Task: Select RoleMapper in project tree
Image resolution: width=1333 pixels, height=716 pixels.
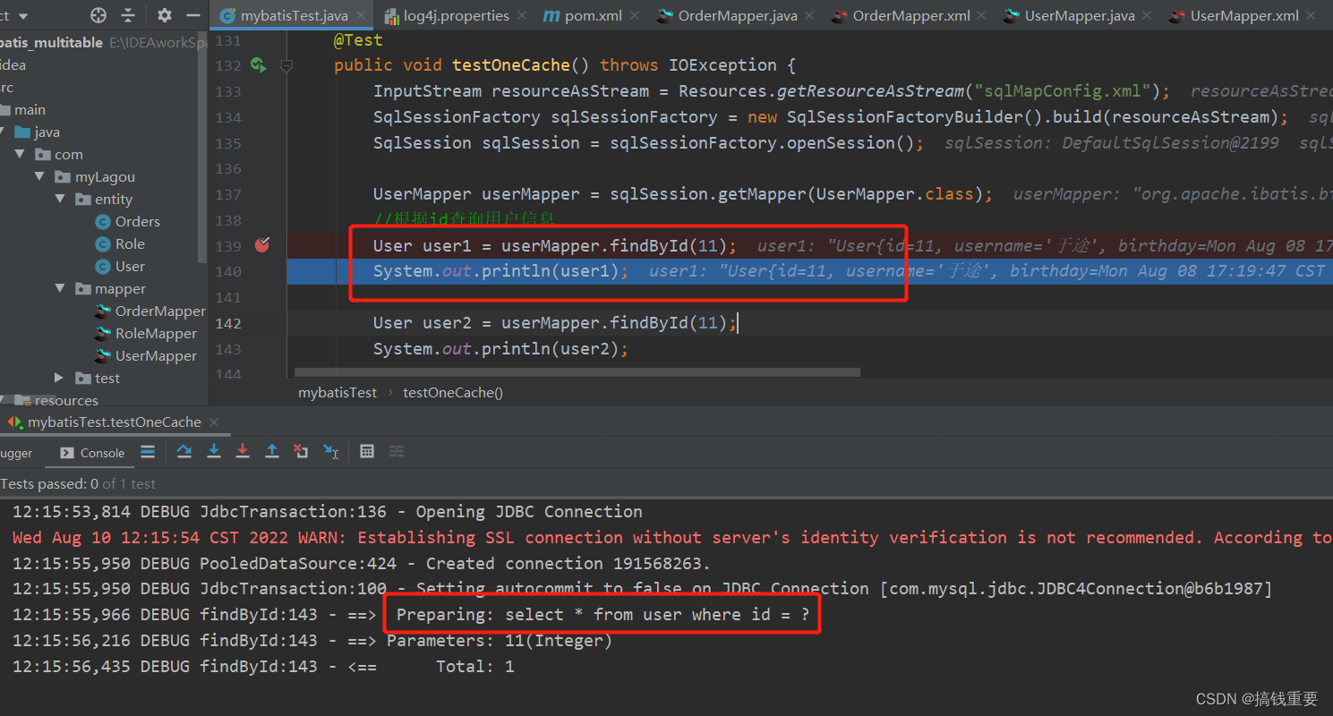Action: pyautogui.click(x=146, y=334)
